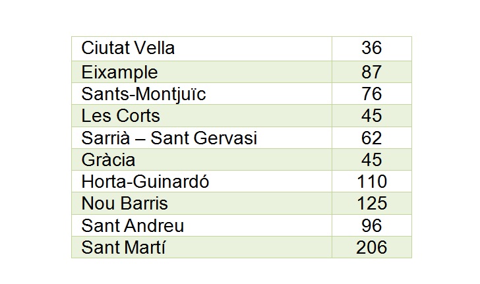Click the value 36 for Ciutat Vella
Viewport: 480px width, 284px height.
pyautogui.click(x=372, y=49)
